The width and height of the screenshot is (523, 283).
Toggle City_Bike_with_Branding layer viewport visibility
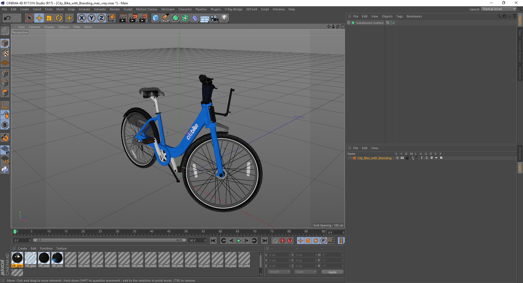coord(402,158)
